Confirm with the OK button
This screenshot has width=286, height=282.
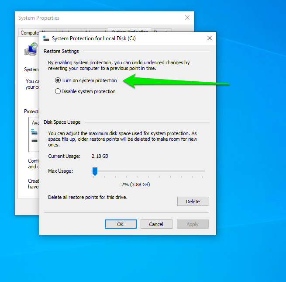click(121, 224)
